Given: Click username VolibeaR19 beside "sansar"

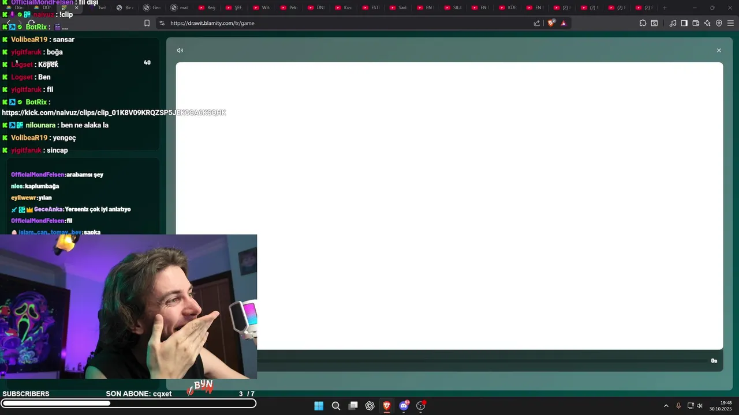Looking at the screenshot, I should 29,40.
